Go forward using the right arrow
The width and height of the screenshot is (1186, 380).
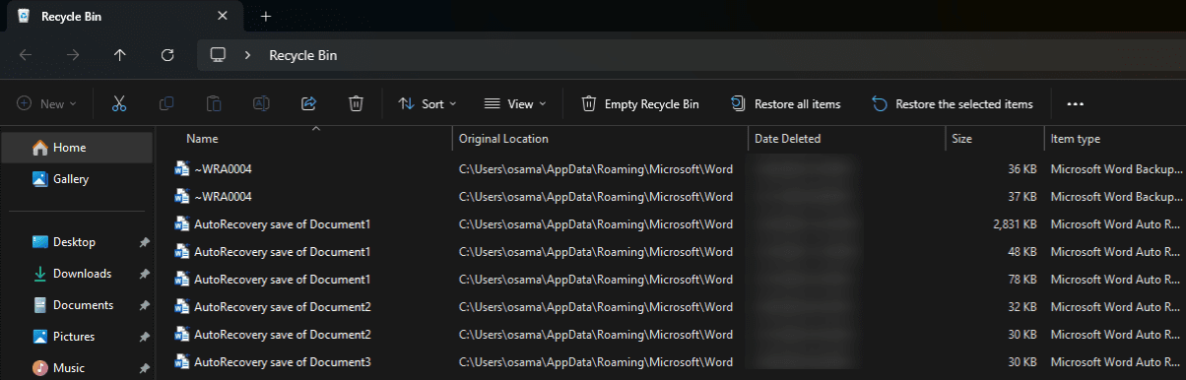pos(73,55)
